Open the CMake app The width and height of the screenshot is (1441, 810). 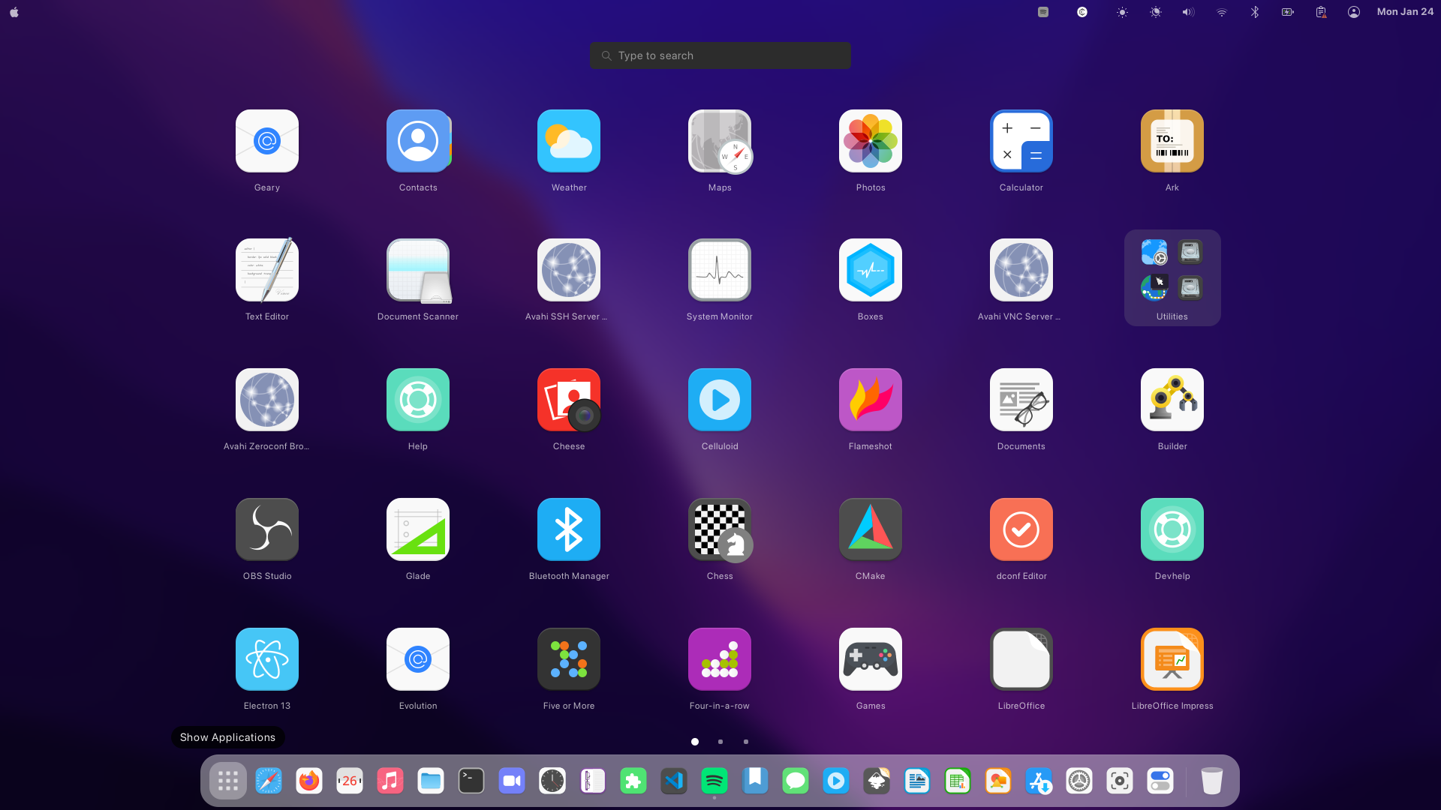871,529
